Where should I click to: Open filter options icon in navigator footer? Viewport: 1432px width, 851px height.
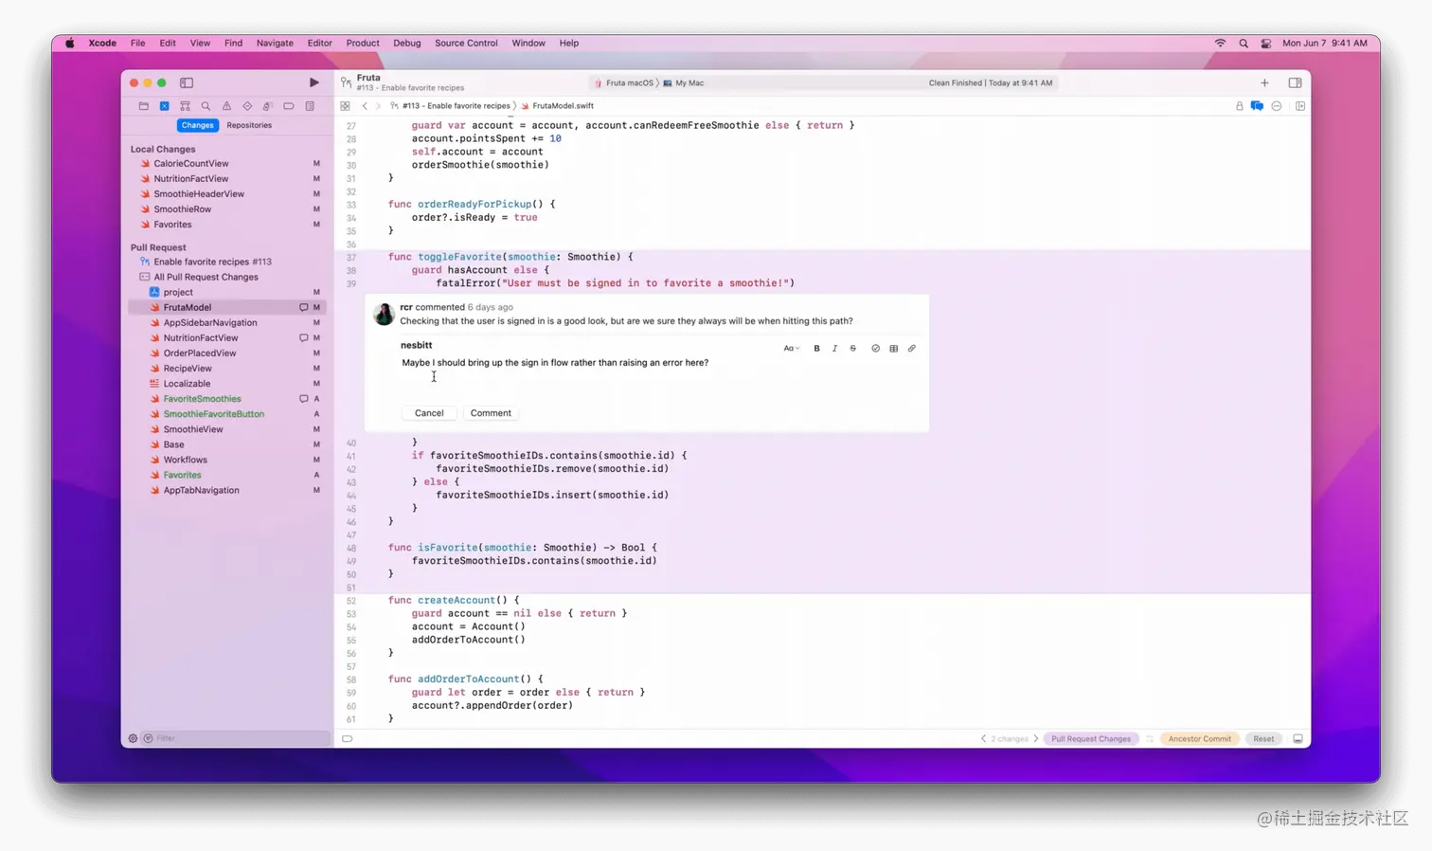[x=148, y=738]
